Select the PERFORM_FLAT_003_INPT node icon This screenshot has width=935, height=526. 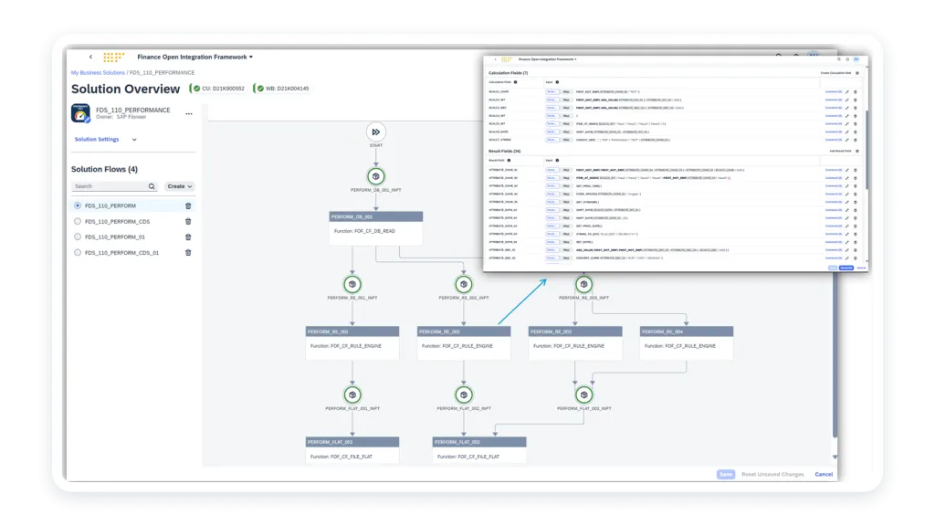(x=583, y=394)
